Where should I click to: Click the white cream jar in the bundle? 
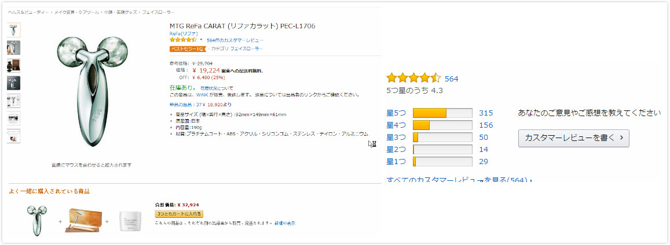129,221
